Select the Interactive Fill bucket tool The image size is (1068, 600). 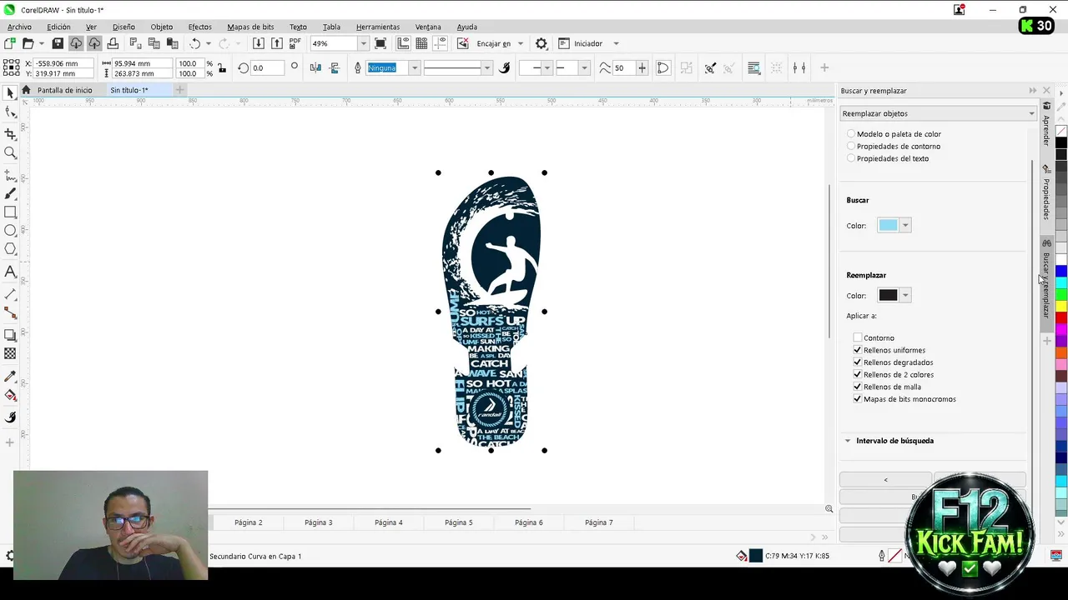coord(10,396)
